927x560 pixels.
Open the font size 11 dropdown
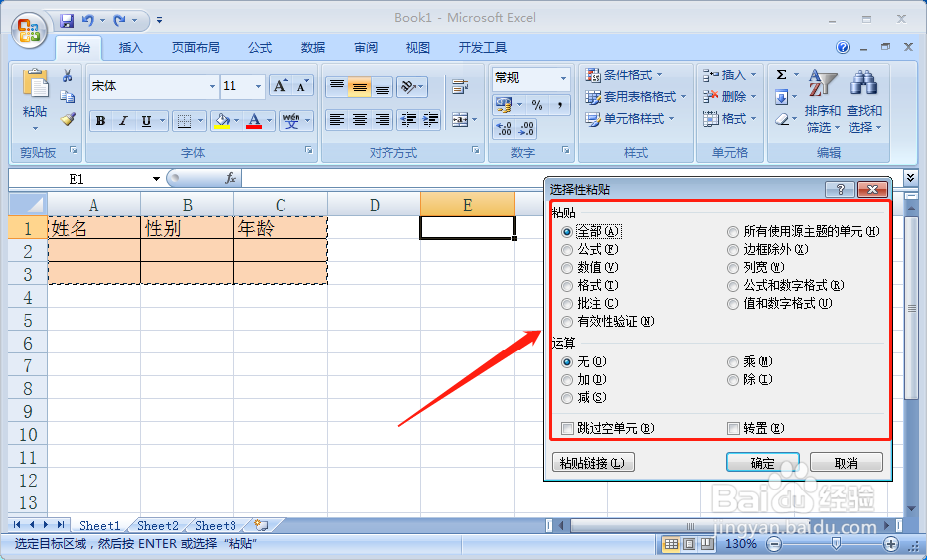pyautogui.click(x=258, y=86)
